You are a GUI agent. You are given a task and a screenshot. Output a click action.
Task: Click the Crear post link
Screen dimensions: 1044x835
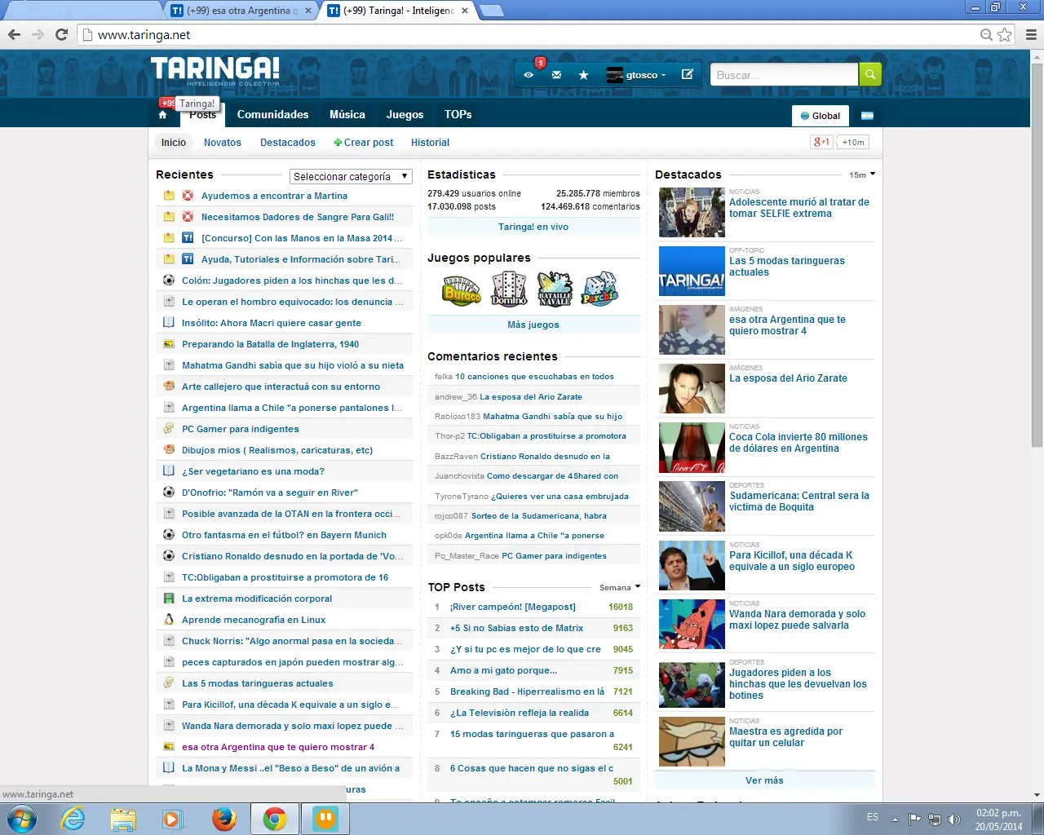[x=364, y=143]
